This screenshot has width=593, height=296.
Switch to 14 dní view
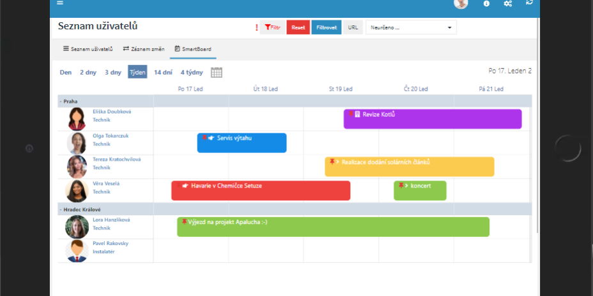[163, 72]
